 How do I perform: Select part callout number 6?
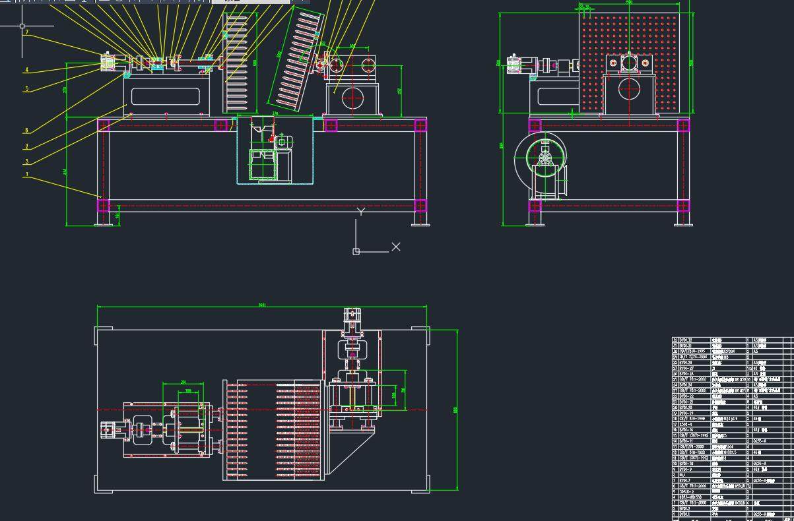click(26, 131)
